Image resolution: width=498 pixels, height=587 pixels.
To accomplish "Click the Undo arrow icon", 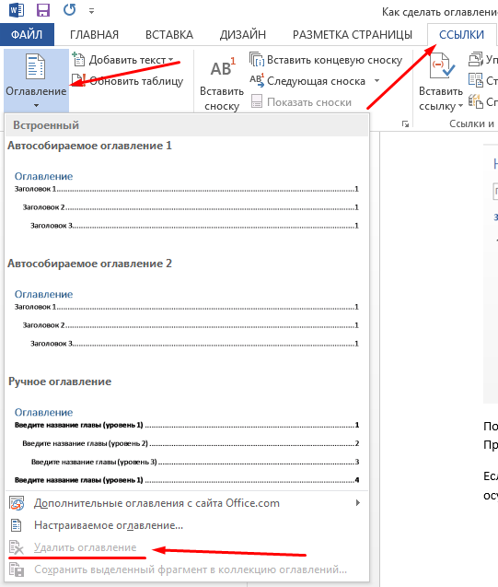I will click(70, 10).
